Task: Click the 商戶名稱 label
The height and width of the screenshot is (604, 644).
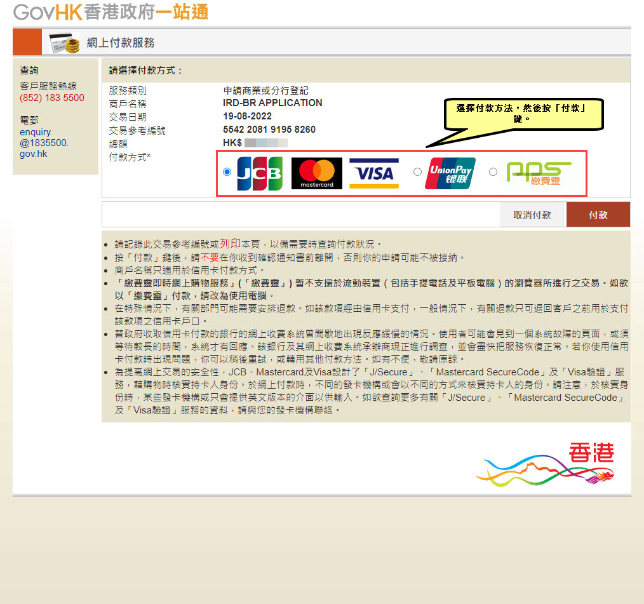Action: click(128, 104)
